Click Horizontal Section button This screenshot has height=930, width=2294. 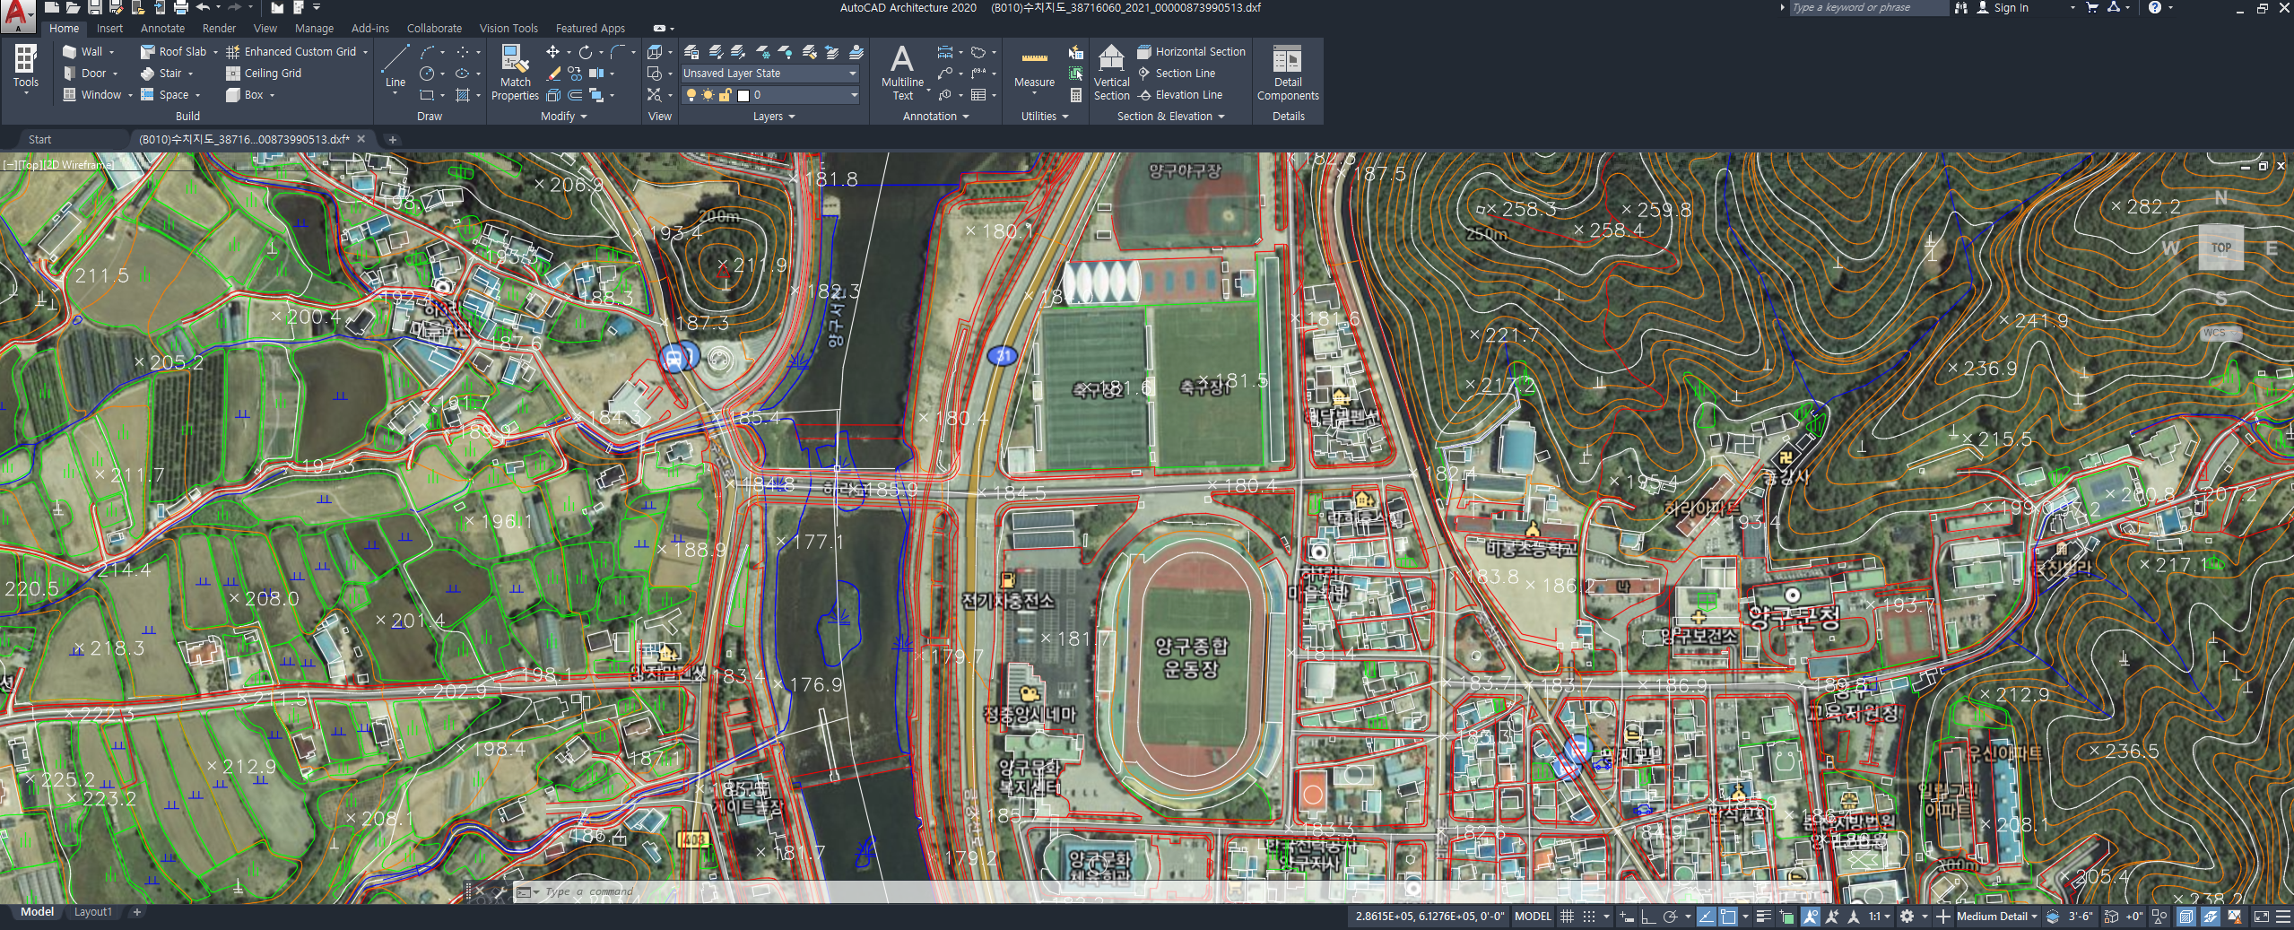click(x=1192, y=52)
